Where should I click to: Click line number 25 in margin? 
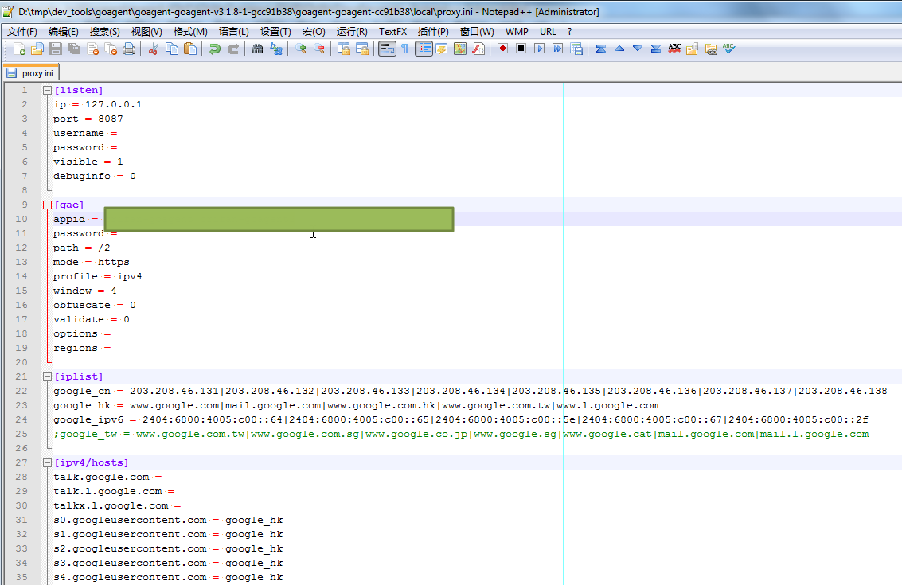pos(21,434)
